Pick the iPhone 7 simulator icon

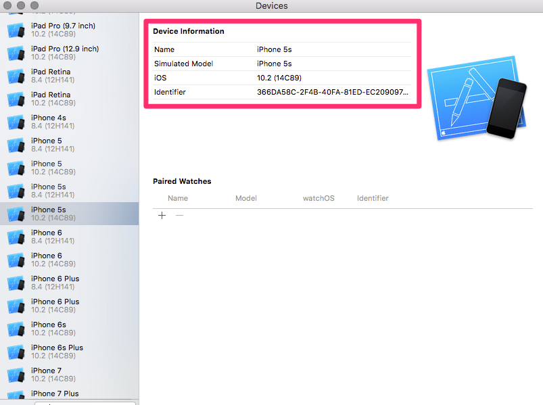click(16, 375)
